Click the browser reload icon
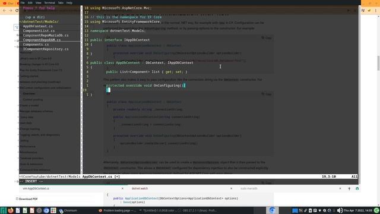 pyautogui.click(x=17, y=11)
